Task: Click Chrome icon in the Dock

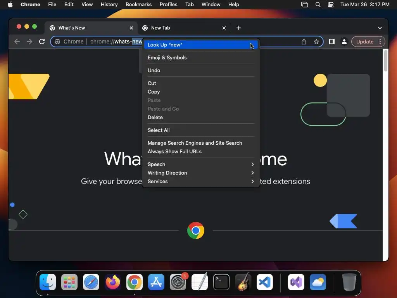Action: (135, 282)
